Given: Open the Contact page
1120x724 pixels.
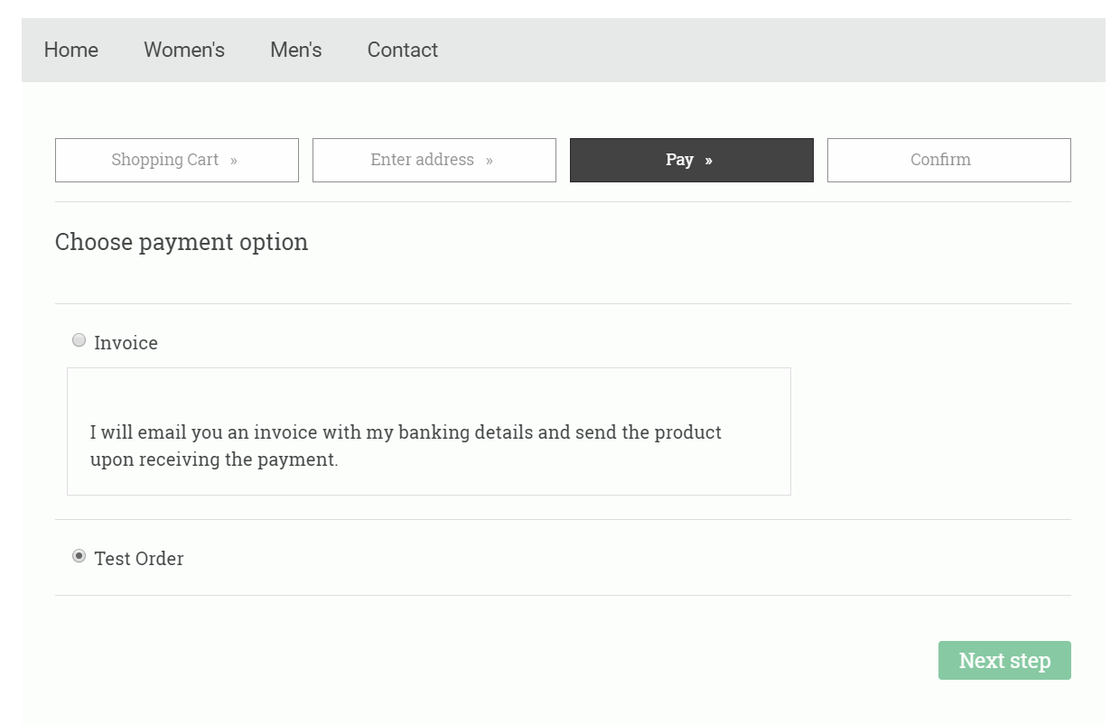Looking at the screenshot, I should (x=402, y=50).
